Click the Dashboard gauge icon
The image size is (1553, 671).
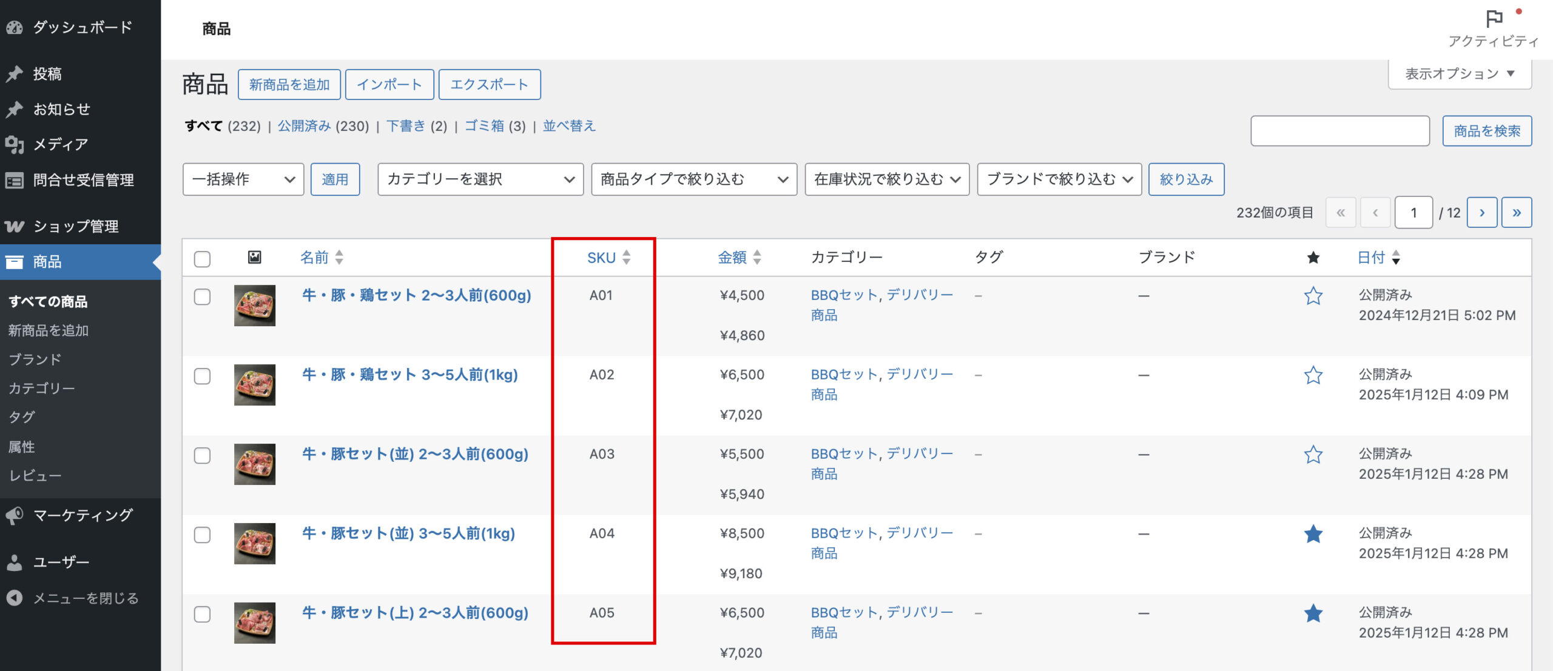(15, 27)
